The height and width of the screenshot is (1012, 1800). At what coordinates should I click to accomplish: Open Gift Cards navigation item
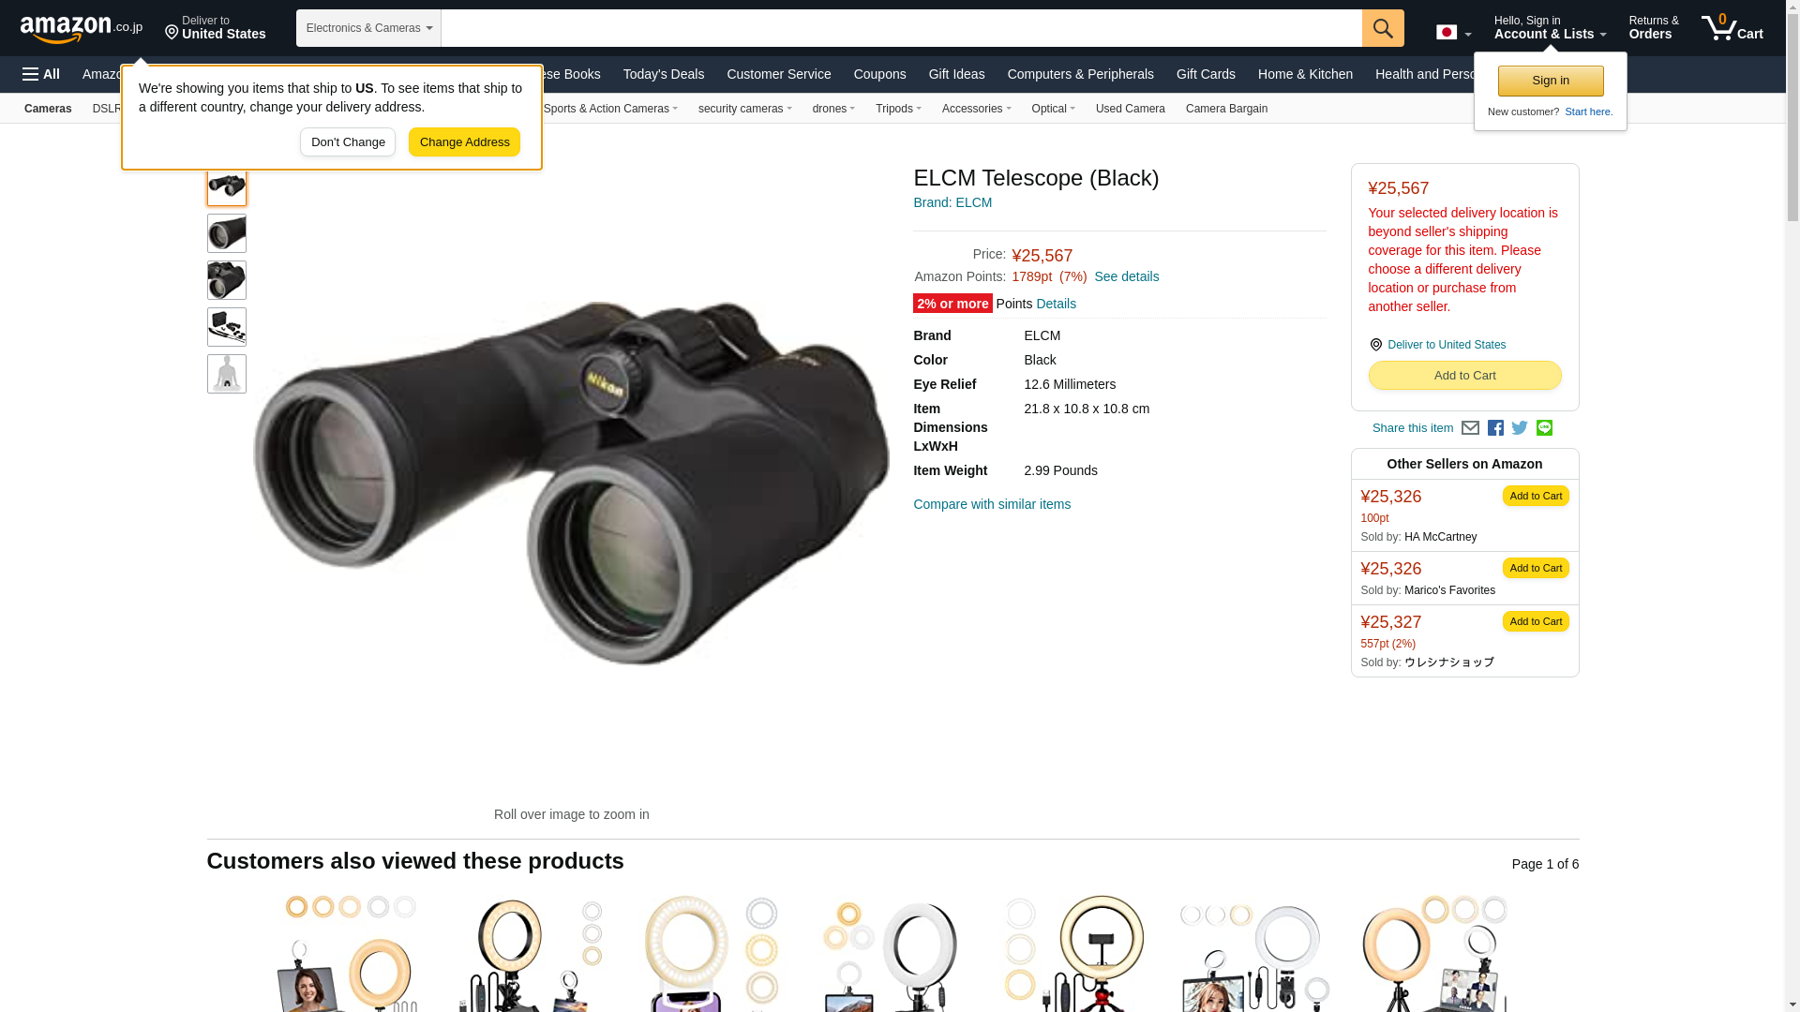click(x=1206, y=74)
